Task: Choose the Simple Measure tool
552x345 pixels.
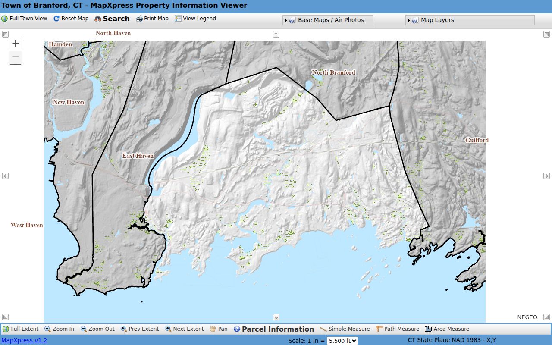Action: tap(345, 329)
